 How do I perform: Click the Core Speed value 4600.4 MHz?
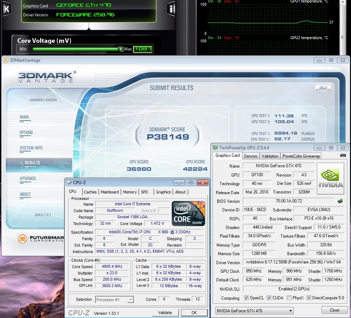112,266
